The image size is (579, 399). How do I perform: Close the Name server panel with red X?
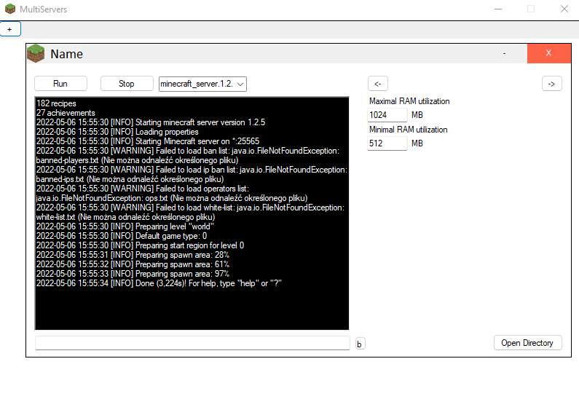pos(548,53)
